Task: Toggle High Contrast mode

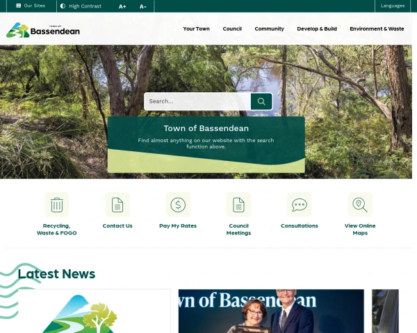Action: click(81, 6)
